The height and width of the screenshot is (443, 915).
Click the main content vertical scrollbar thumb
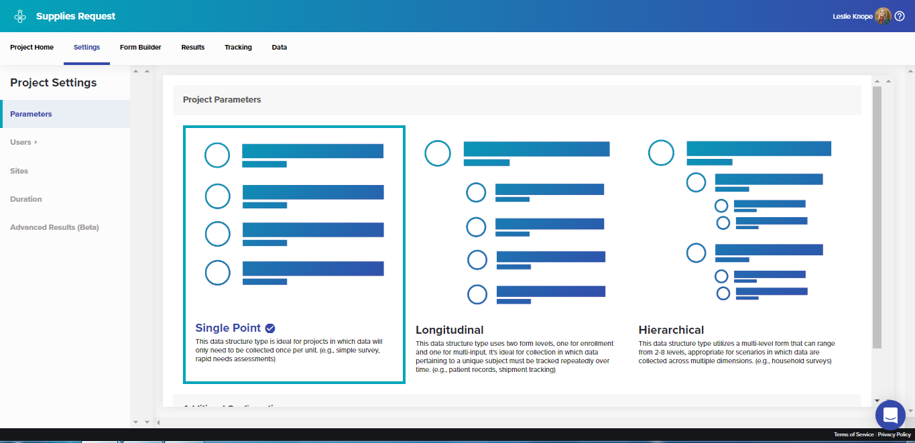click(877, 217)
